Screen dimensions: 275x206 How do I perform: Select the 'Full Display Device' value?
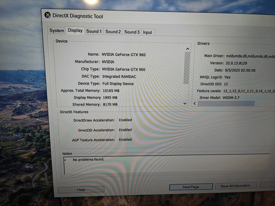click(118, 84)
